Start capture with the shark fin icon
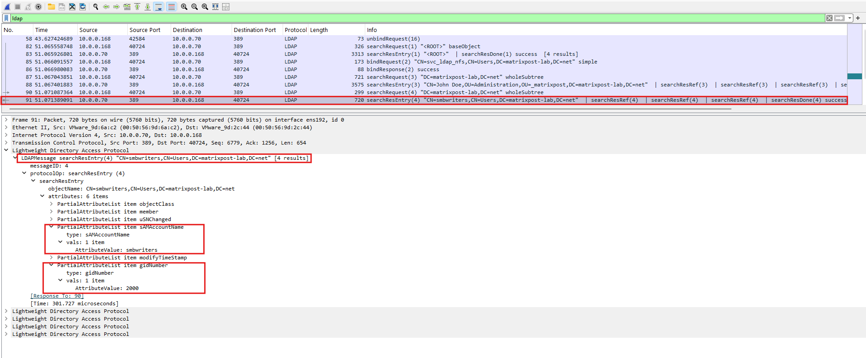This screenshot has width=866, height=358. tap(7, 7)
